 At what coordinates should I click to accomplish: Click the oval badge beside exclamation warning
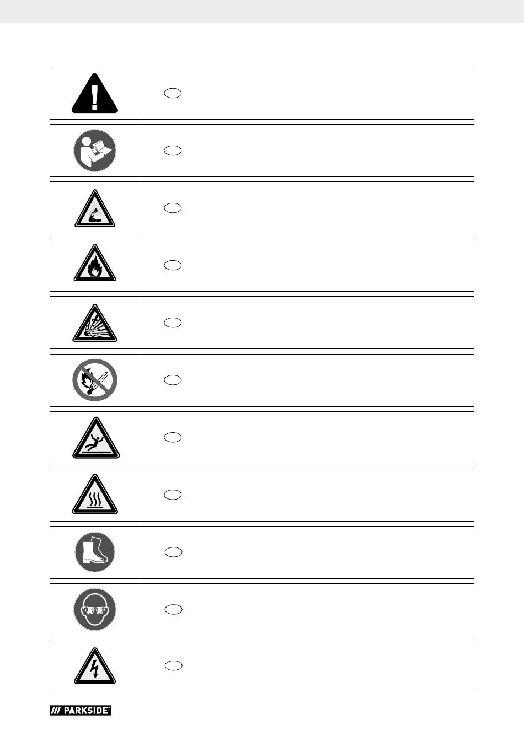pyautogui.click(x=173, y=93)
